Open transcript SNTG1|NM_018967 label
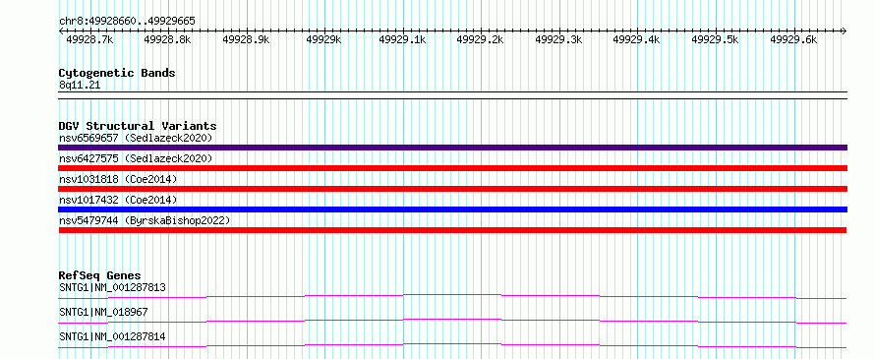Screen dimensions: 875x359 (103, 312)
